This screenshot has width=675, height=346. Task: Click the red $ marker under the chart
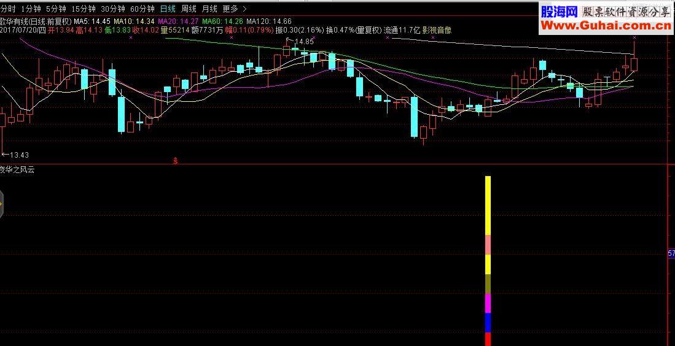click(x=175, y=161)
